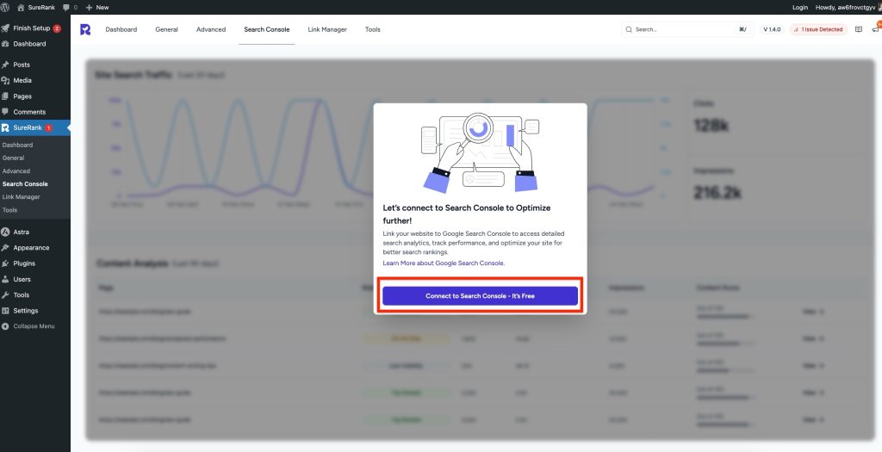Open the What's New megaphone icon
The height and width of the screenshot is (452, 882).
(x=876, y=28)
